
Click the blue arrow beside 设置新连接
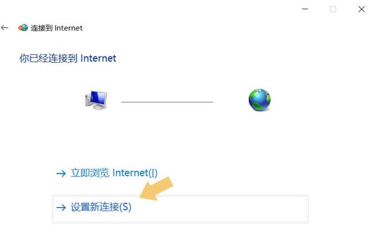61,207
